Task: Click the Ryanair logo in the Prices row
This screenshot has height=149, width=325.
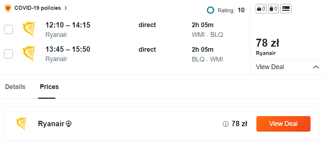Action: pos(22,124)
